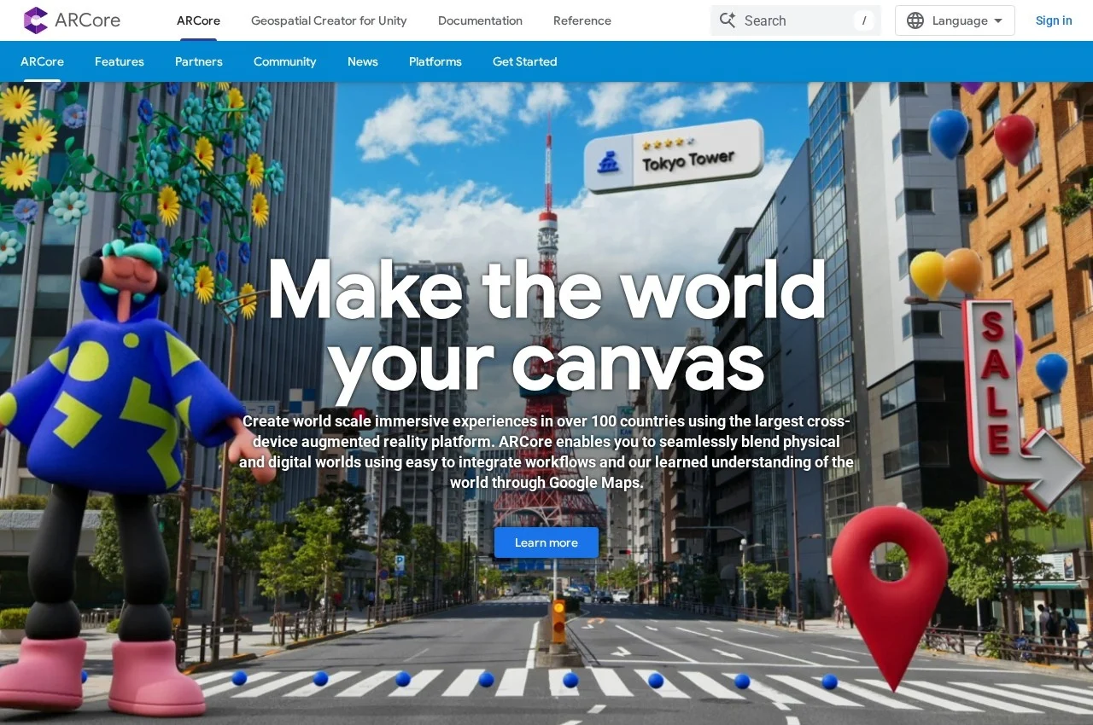Switch to the Documentation tab
This screenshot has width=1093, height=725.
480,20
